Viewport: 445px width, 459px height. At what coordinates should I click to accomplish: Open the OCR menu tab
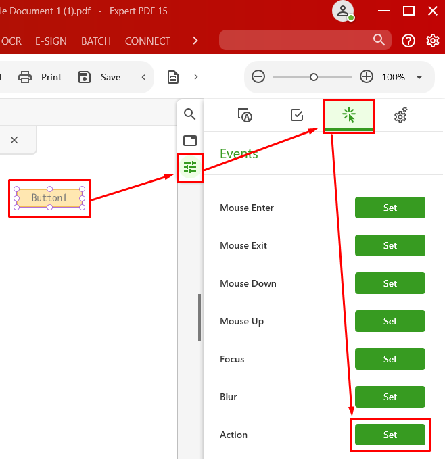click(11, 41)
